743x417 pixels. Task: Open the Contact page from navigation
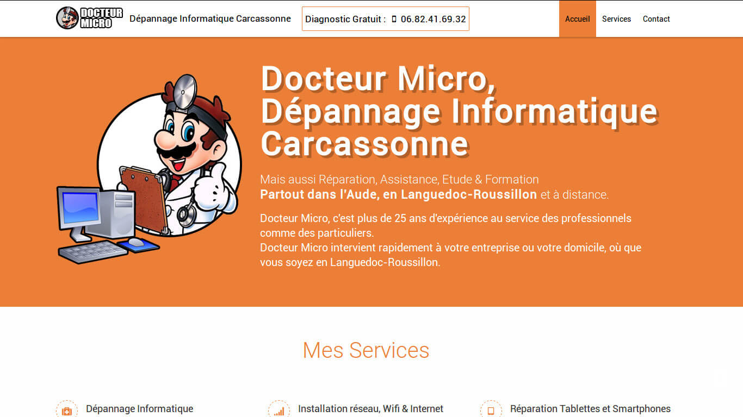[656, 19]
